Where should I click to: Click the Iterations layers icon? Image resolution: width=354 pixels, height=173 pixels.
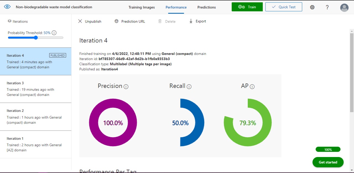(x=10, y=21)
